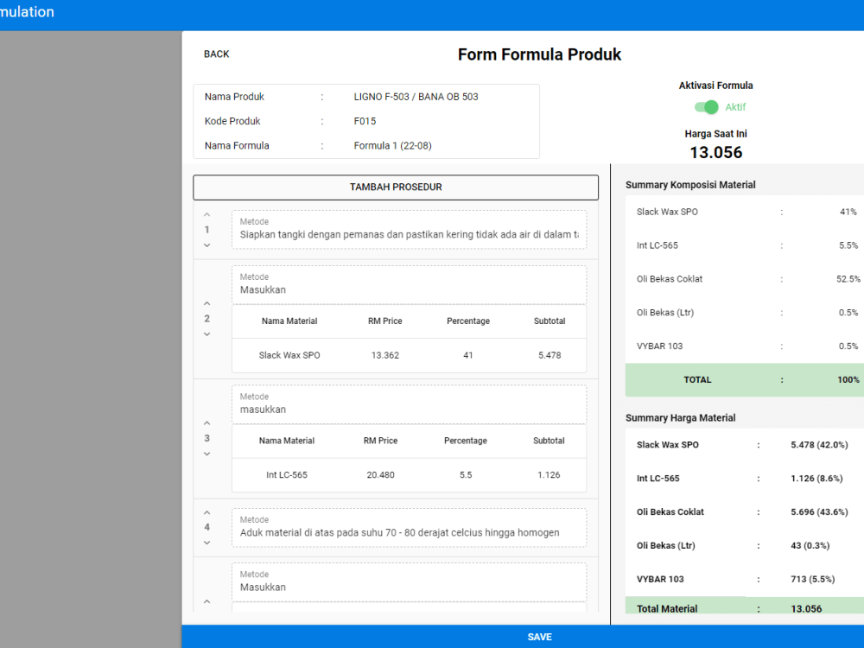
Task: Select the Slack Wax SPO material cell
Action: 289,355
